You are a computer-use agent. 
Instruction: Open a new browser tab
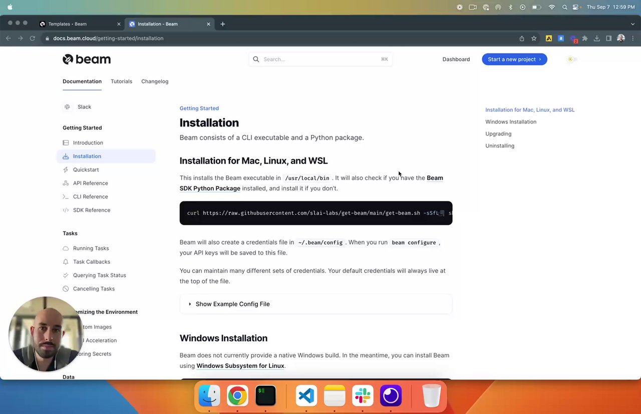(223, 24)
